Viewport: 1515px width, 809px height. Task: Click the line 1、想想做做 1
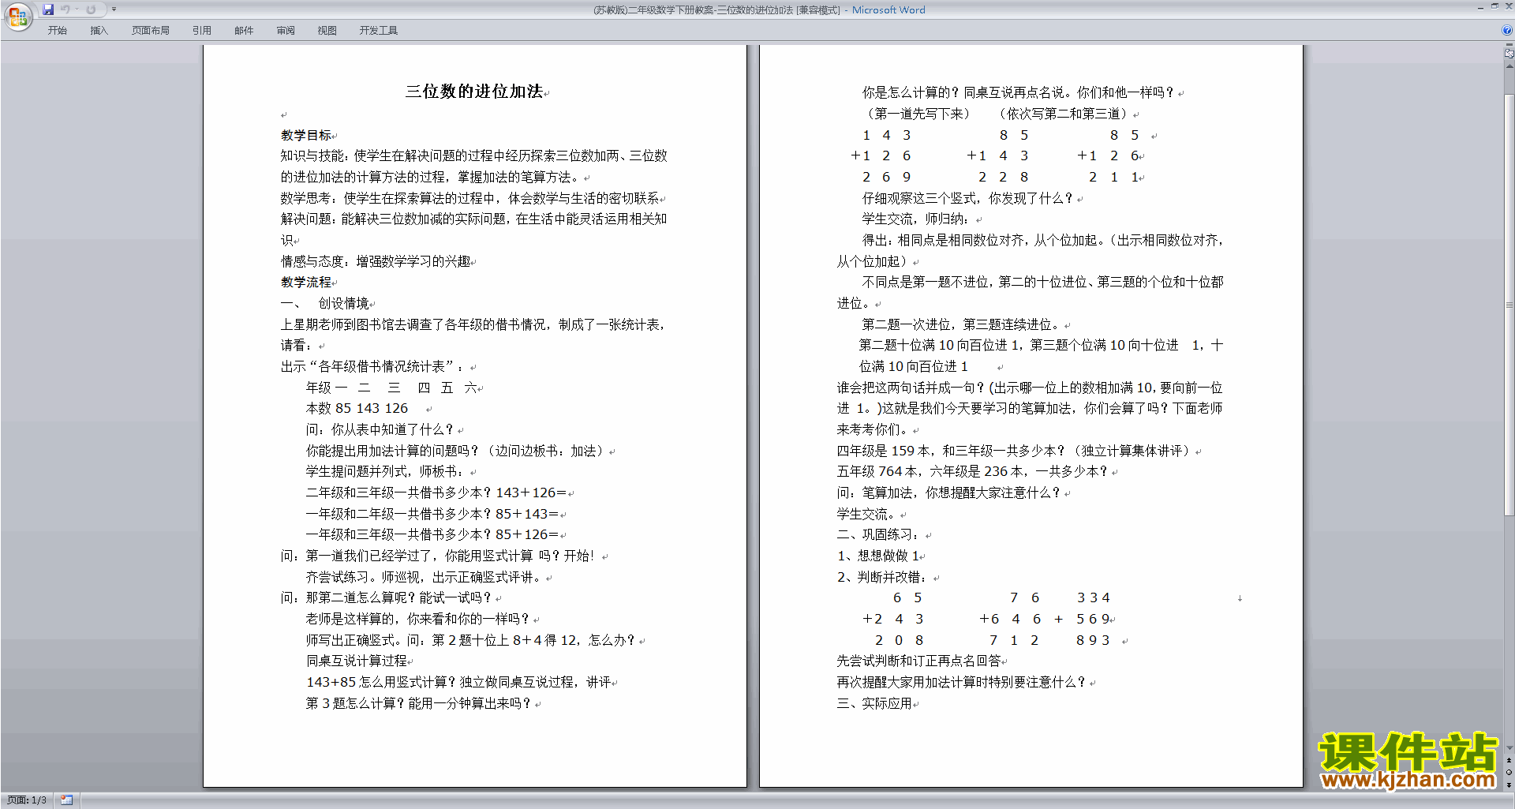click(877, 556)
